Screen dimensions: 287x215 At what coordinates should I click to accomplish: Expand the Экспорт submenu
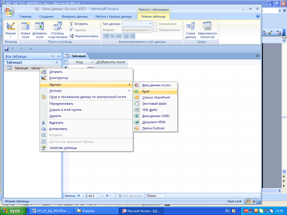pos(86,91)
